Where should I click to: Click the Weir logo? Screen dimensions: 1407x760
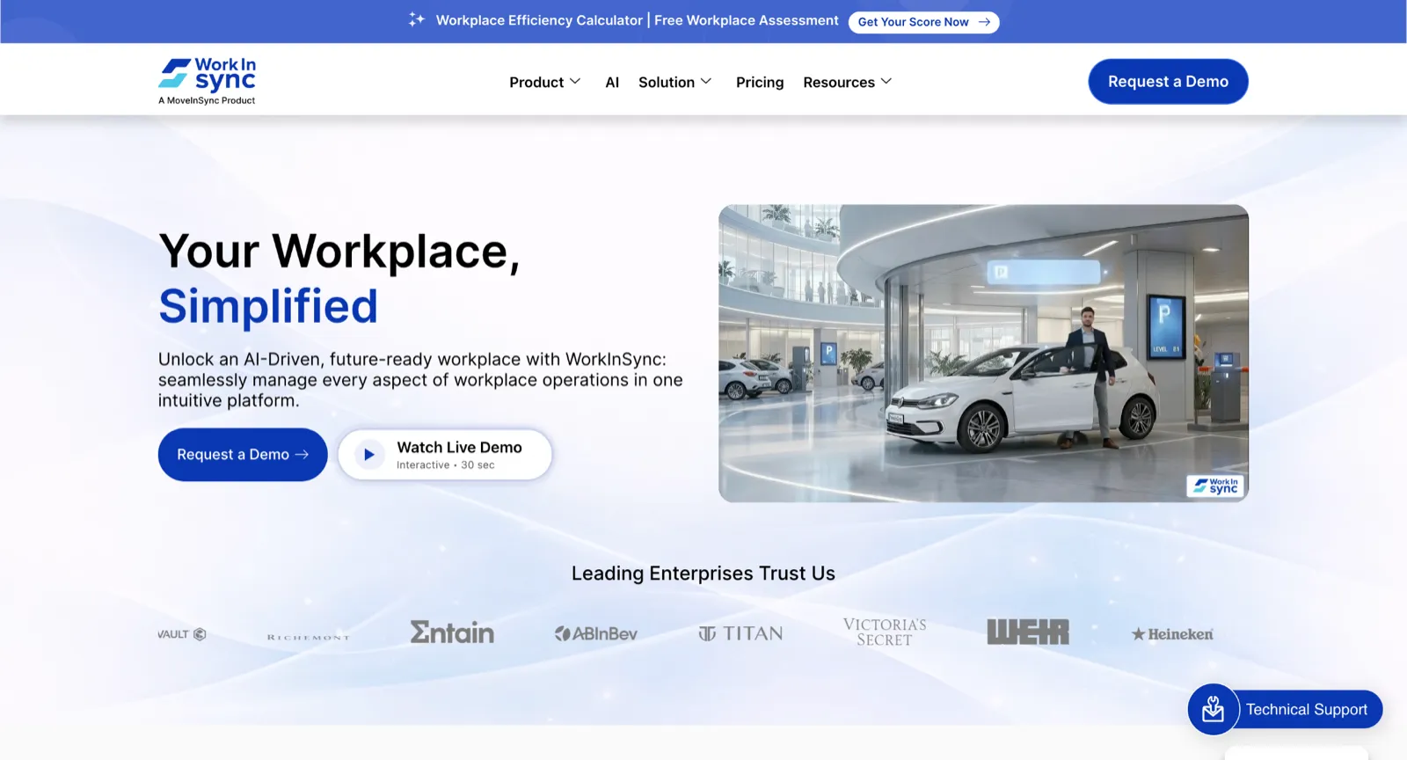tap(1028, 632)
